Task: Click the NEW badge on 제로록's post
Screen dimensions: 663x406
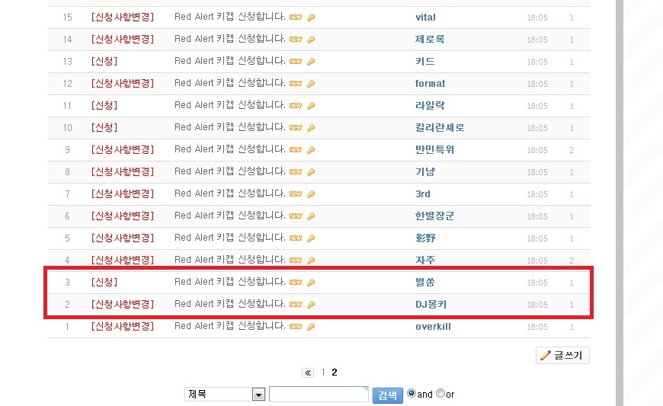Action: point(296,40)
